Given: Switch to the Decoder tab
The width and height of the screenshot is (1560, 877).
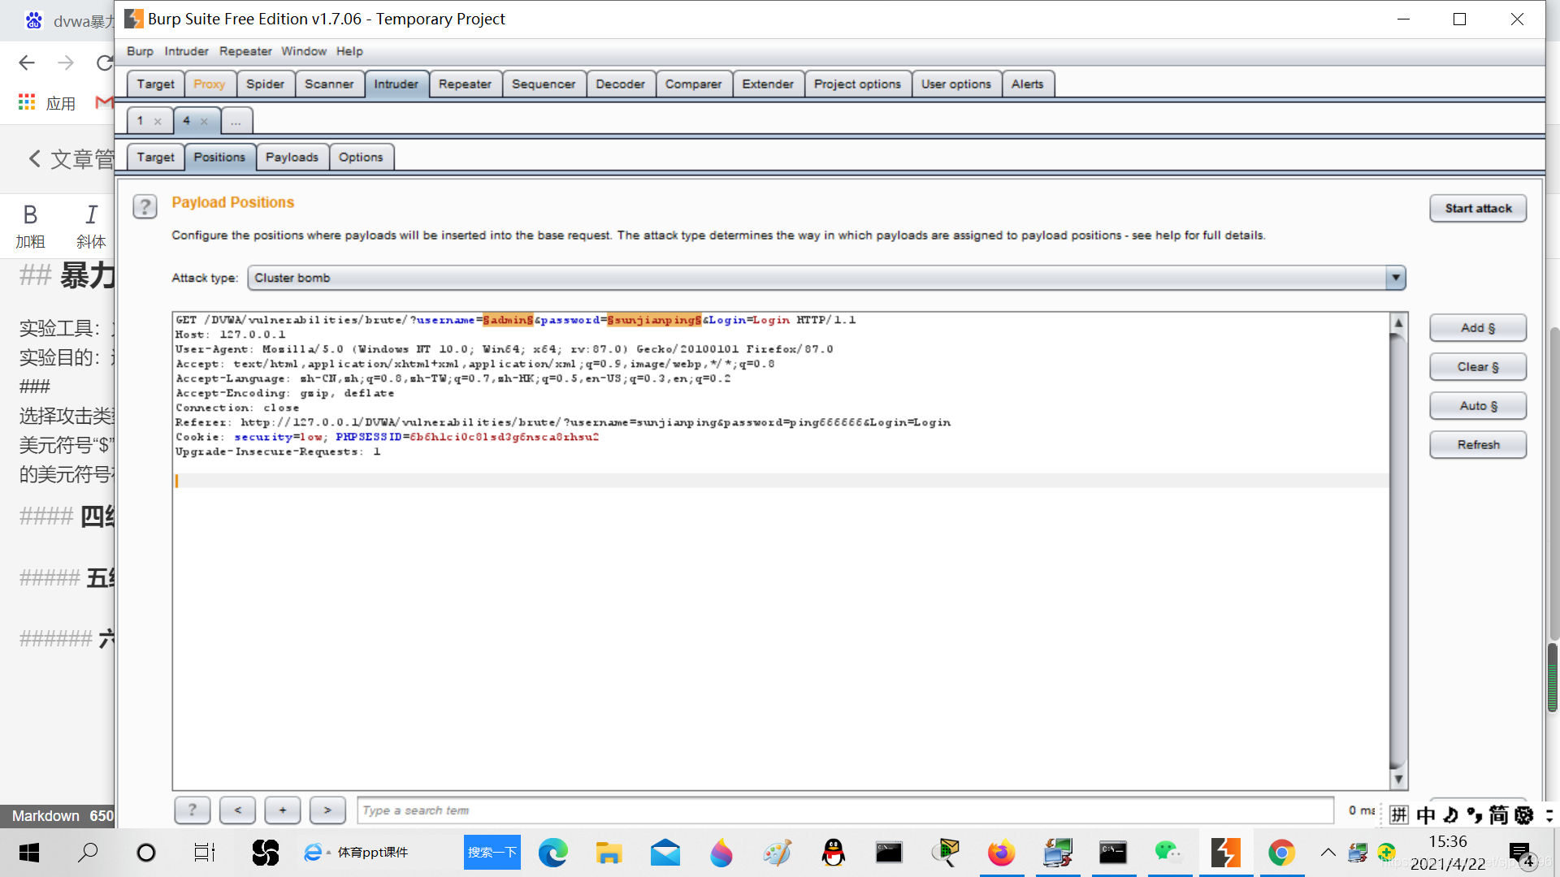Looking at the screenshot, I should [620, 84].
